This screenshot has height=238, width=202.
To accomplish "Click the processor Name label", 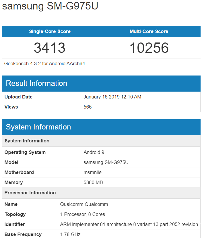I will (x=11, y=204).
